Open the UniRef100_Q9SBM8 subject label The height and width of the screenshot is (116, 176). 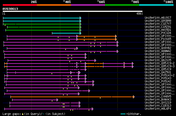coord(158,21)
